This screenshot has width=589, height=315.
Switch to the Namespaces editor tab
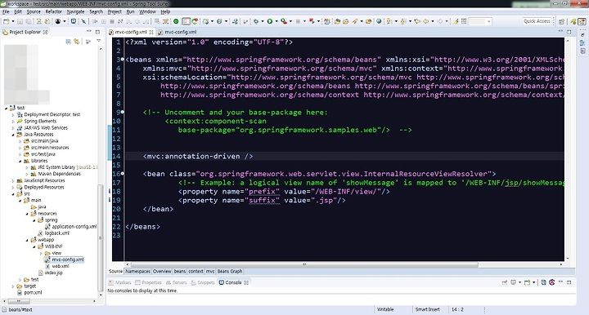138,271
